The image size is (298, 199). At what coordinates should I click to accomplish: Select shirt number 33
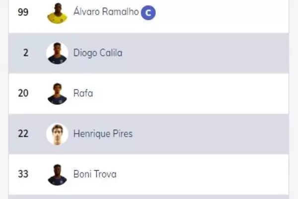[23, 174]
